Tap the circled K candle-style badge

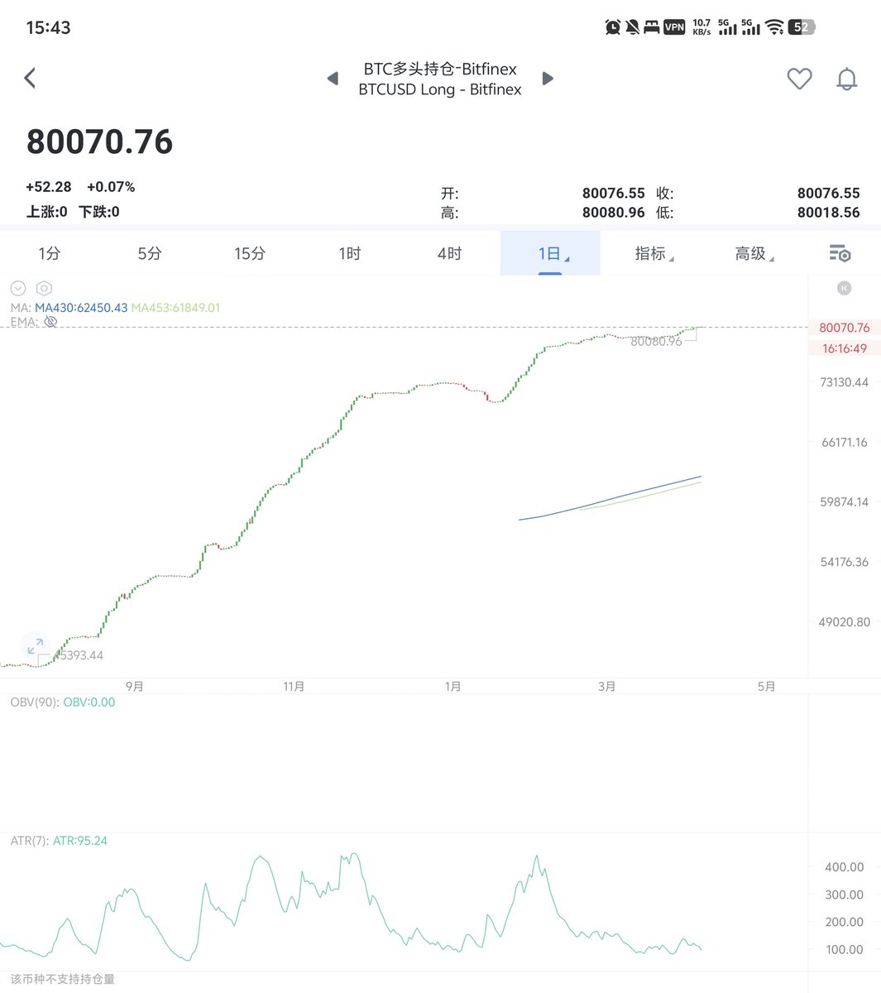tap(844, 288)
